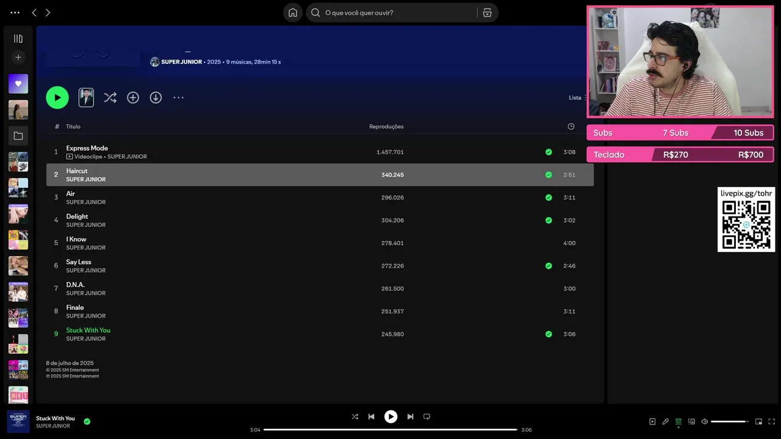Screen dimensions: 781x439
Task: Sort by Reproduções column header
Action: pyautogui.click(x=386, y=126)
